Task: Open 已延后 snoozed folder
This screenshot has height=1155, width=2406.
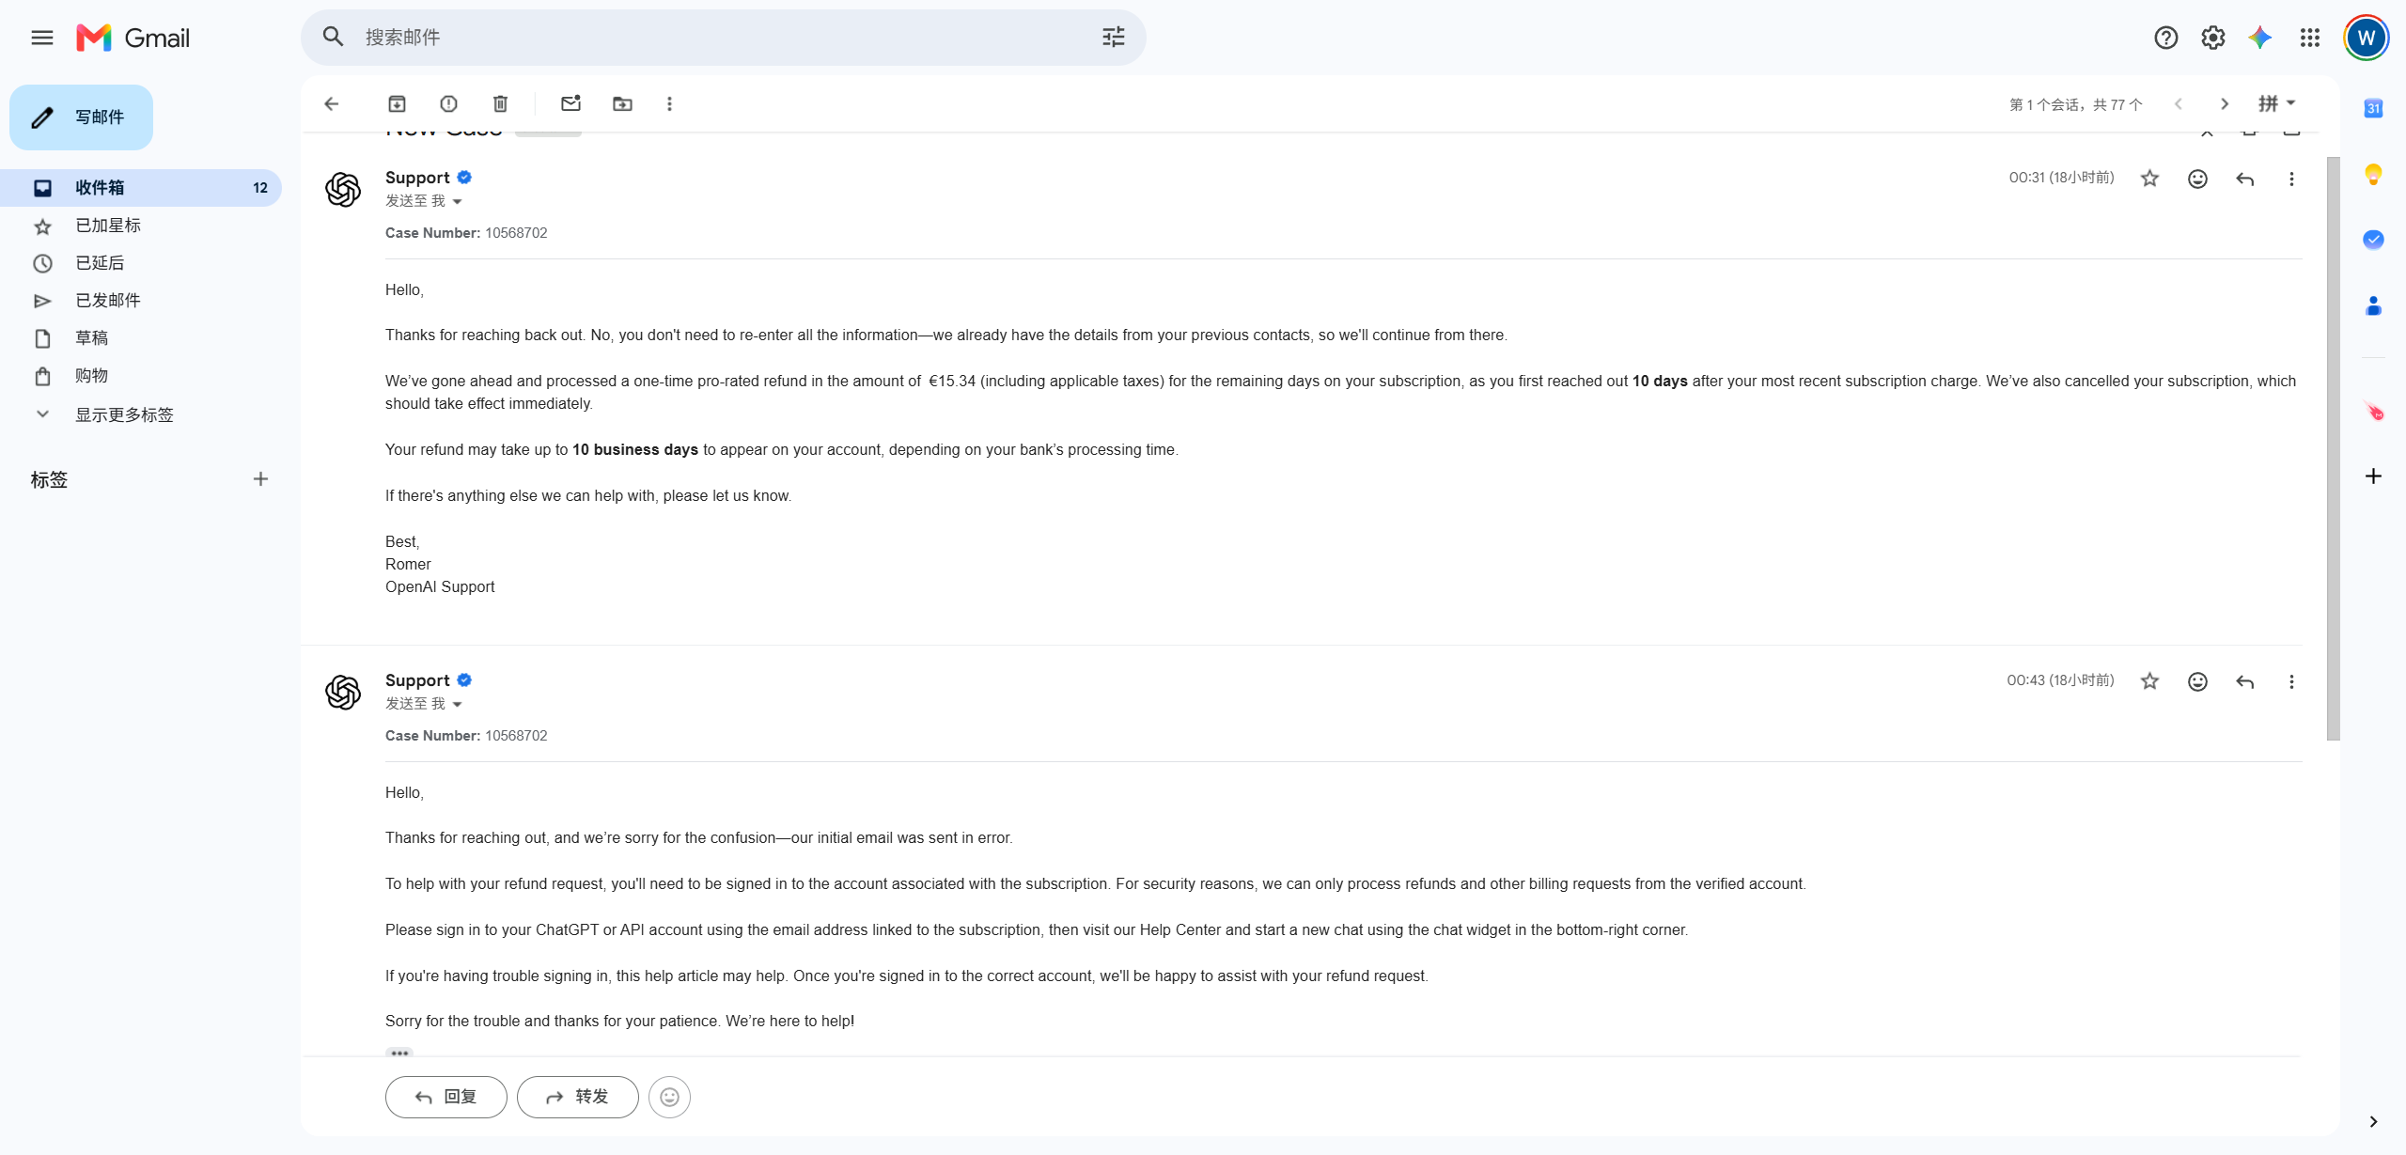Action: click(141, 263)
